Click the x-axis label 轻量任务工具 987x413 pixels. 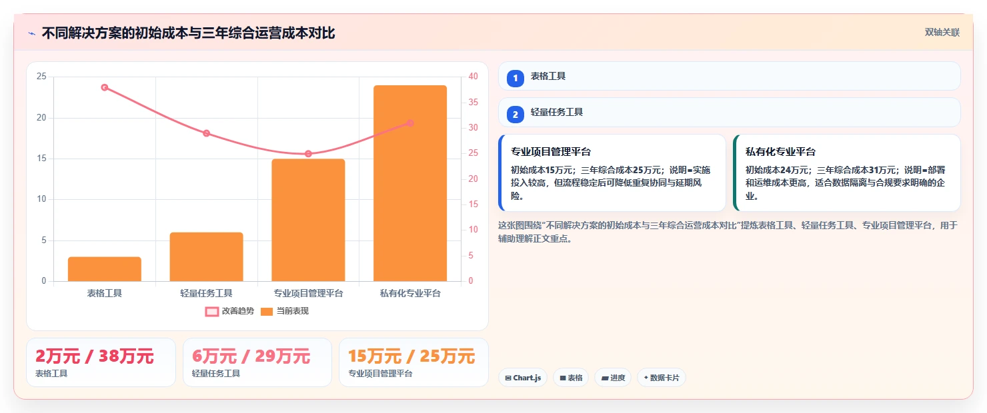click(207, 293)
